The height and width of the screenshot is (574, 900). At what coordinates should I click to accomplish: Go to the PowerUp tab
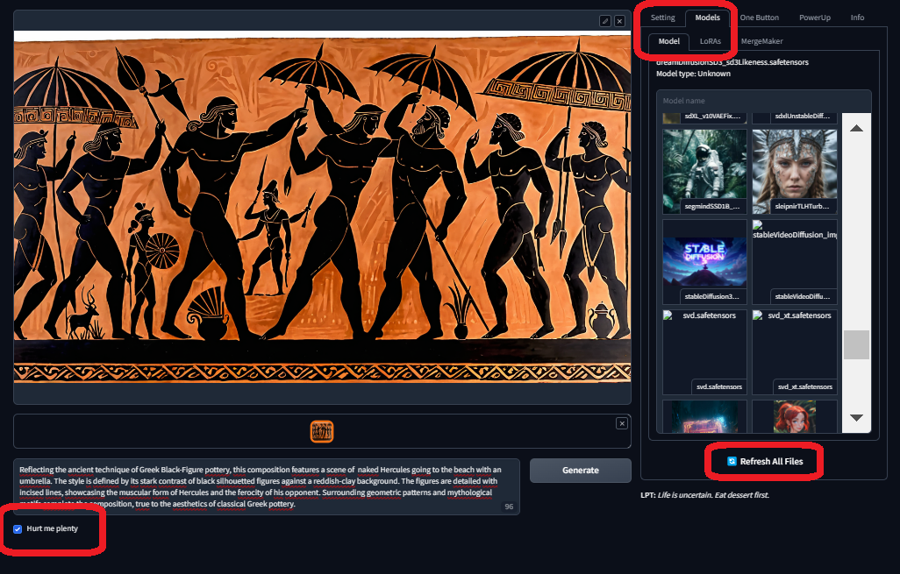tap(815, 18)
